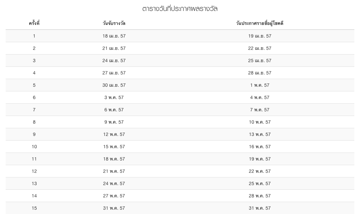
Task: Click draw date 21 พ.ค. 57
Action: [x=114, y=171]
